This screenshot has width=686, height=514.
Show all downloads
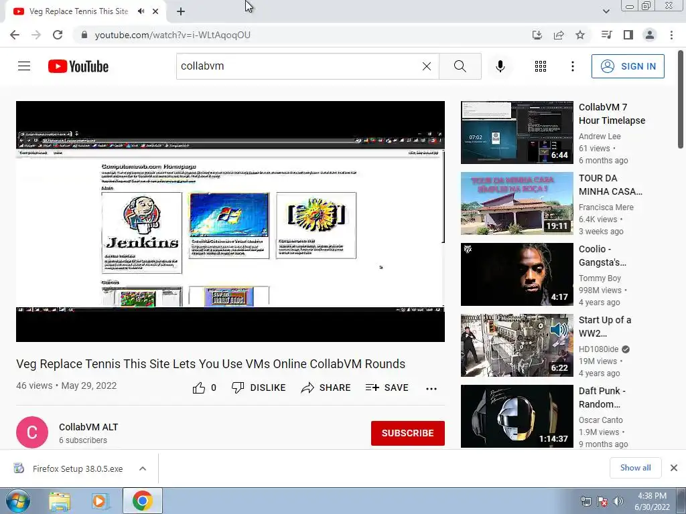tap(635, 468)
